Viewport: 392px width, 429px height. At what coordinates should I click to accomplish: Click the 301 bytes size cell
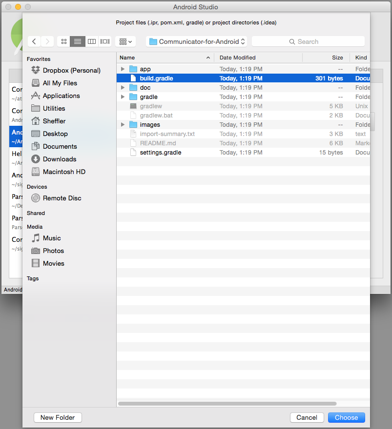(x=329, y=78)
